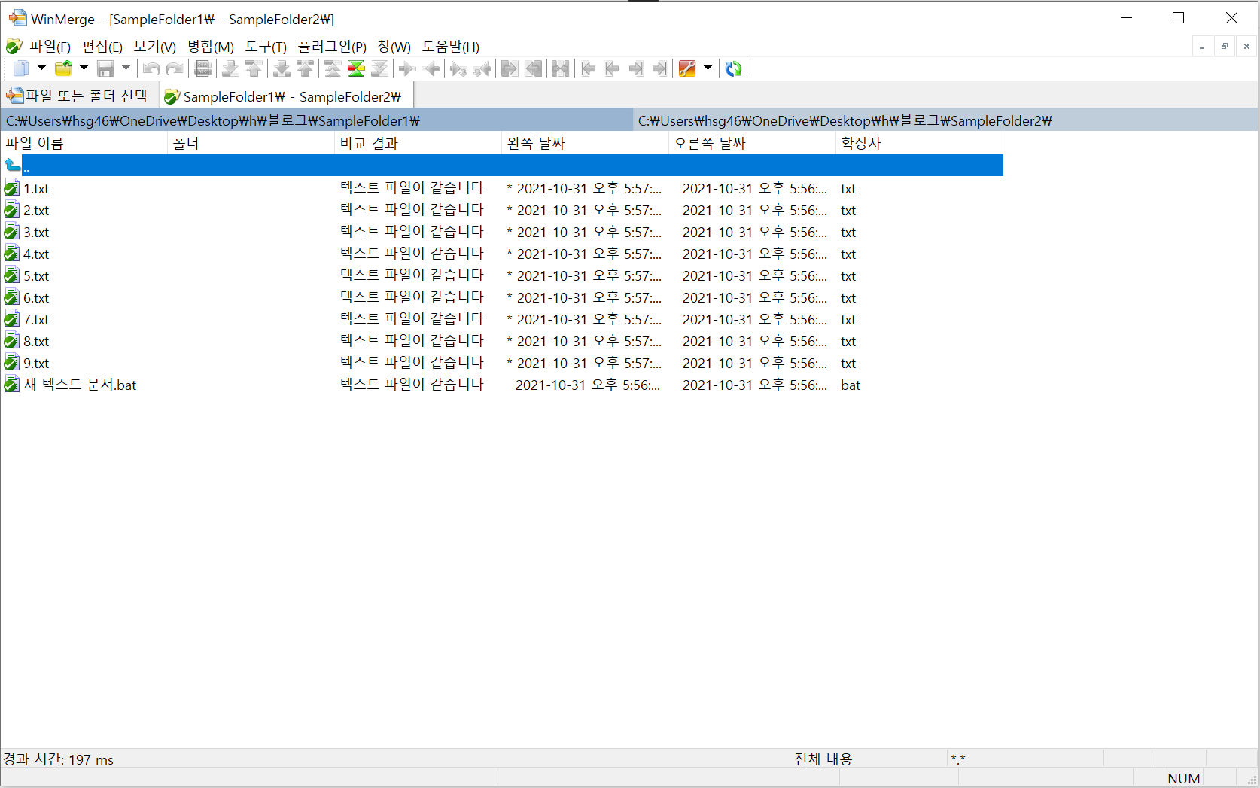Sort by 비교 결과 column header
Viewport: 1260px width, 788px height.
418,143
